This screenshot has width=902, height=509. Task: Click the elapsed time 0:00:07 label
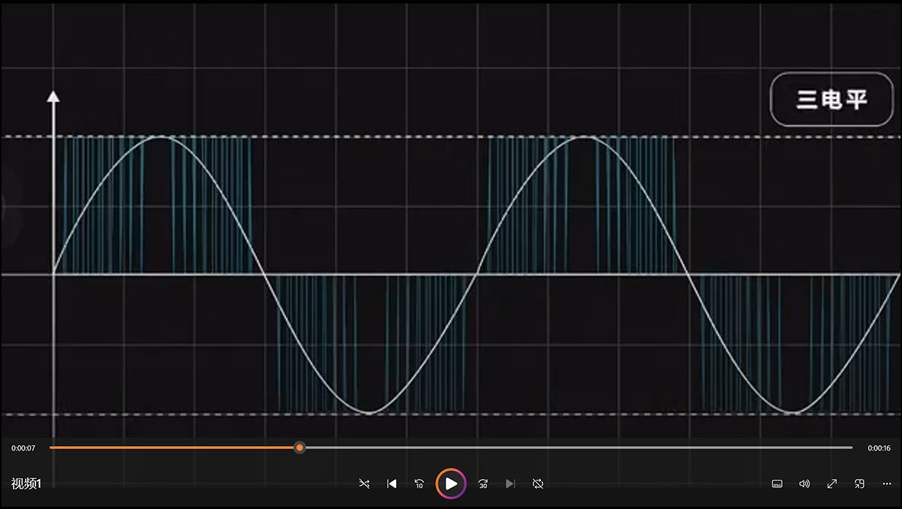[x=23, y=448]
